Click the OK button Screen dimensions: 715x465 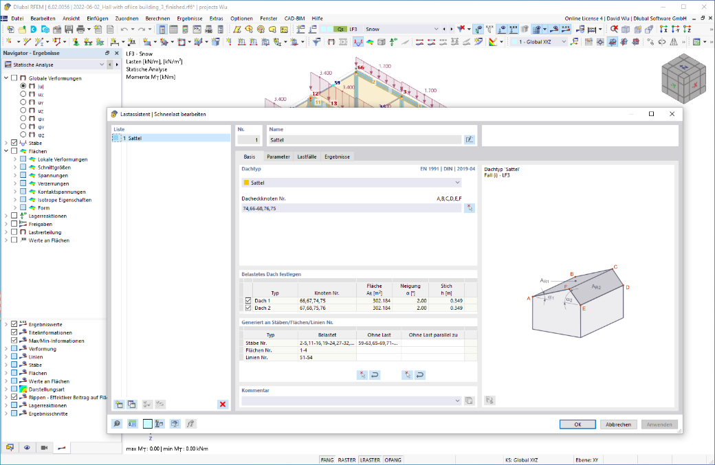[x=577, y=424]
